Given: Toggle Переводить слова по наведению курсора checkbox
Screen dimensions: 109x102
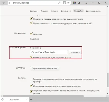Looking at the screenshot, I should 31,23.
